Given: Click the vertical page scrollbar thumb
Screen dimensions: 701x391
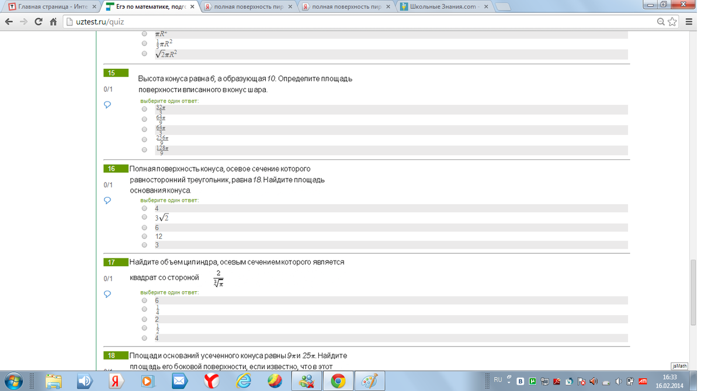Looking at the screenshot, I should [x=693, y=292].
